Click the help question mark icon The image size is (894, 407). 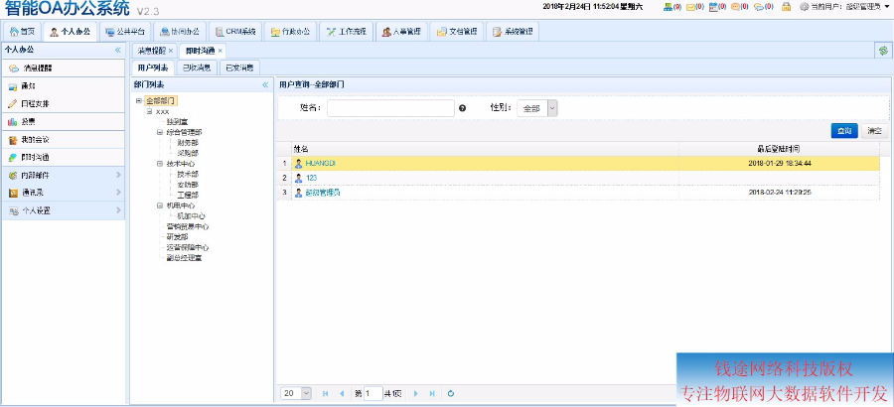click(x=462, y=108)
